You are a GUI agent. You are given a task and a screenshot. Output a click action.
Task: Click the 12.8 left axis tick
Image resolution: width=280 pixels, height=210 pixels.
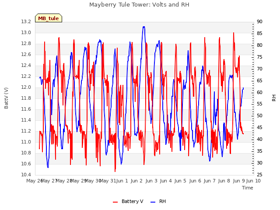click(x=26, y=44)
